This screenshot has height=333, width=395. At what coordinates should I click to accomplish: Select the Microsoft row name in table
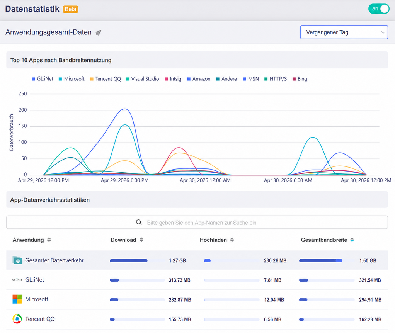[37, 299]
